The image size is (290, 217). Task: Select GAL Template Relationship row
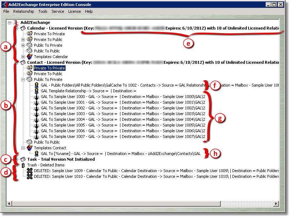point(89,91)
